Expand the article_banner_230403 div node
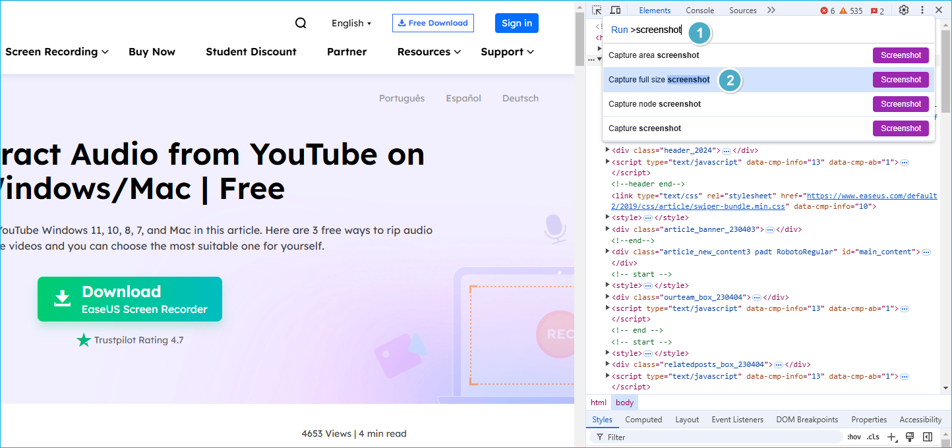952x448 pixels. [x=608, y=229]
